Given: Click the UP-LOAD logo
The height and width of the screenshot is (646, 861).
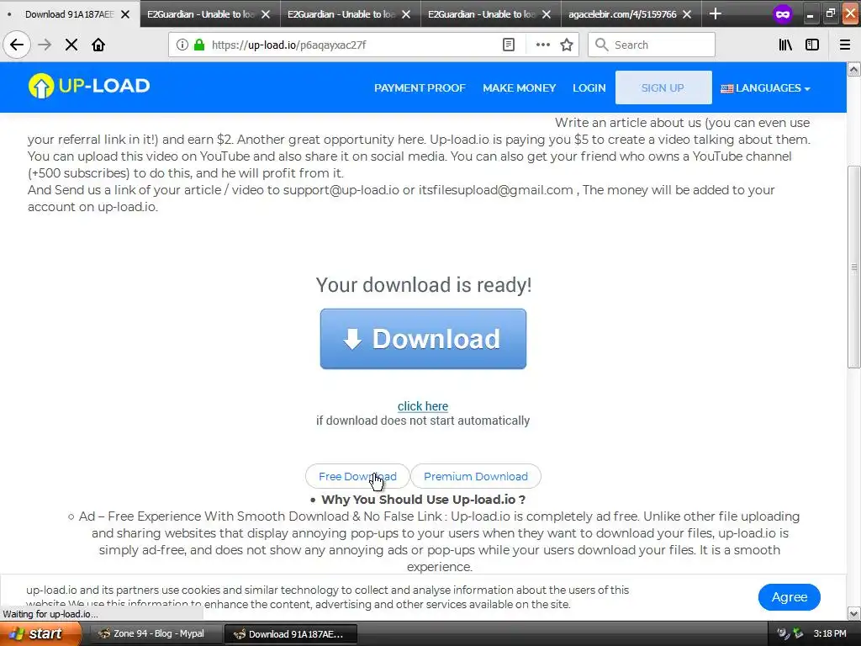Looking at the screenshot, I should coord(89,86).
